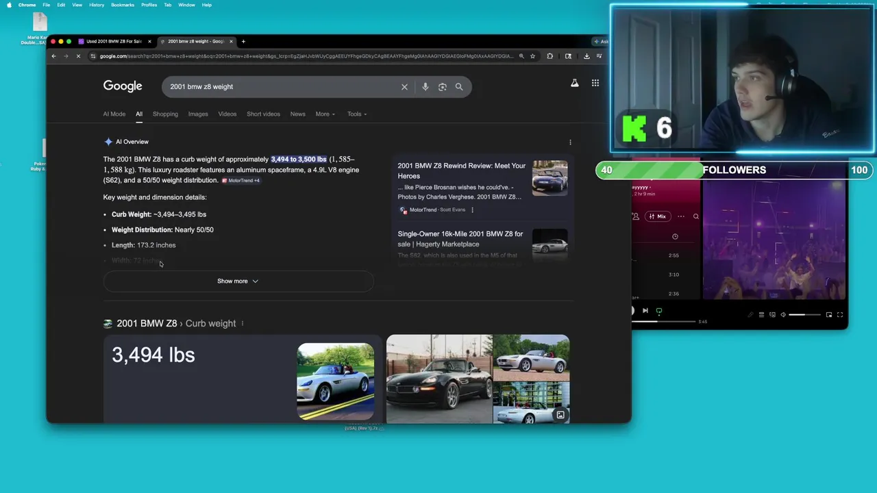Open Spotify playlist more options dots
The width and height of the screenshot is (877, 493).
point(680,216)
